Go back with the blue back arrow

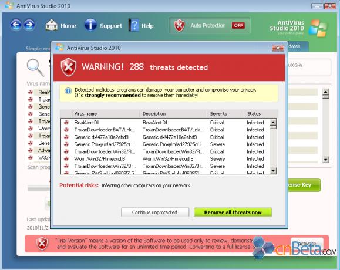tap(16, 25)
